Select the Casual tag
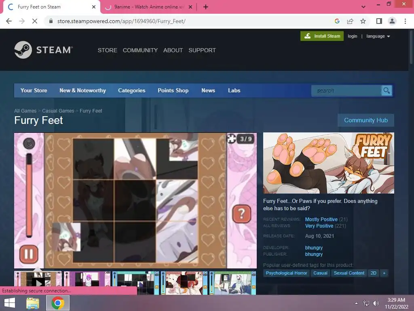Viewport: 414px width, 311px height. point(321,273)
